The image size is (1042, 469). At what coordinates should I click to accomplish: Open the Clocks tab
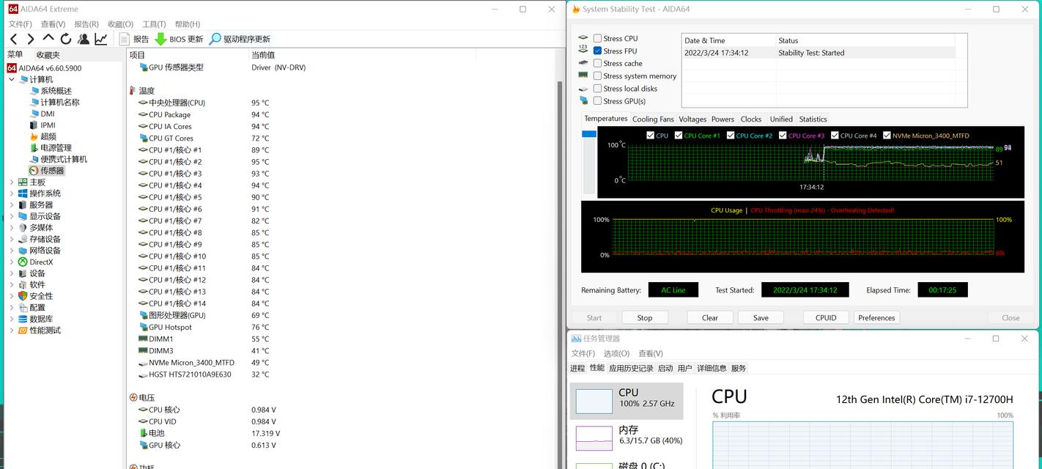tap(751, 119)
